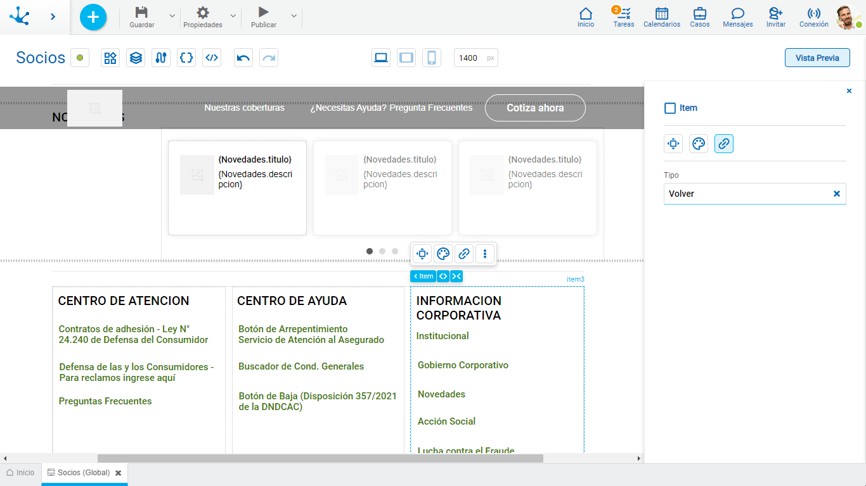Open the Casos briefcase icon

point(700,13)
